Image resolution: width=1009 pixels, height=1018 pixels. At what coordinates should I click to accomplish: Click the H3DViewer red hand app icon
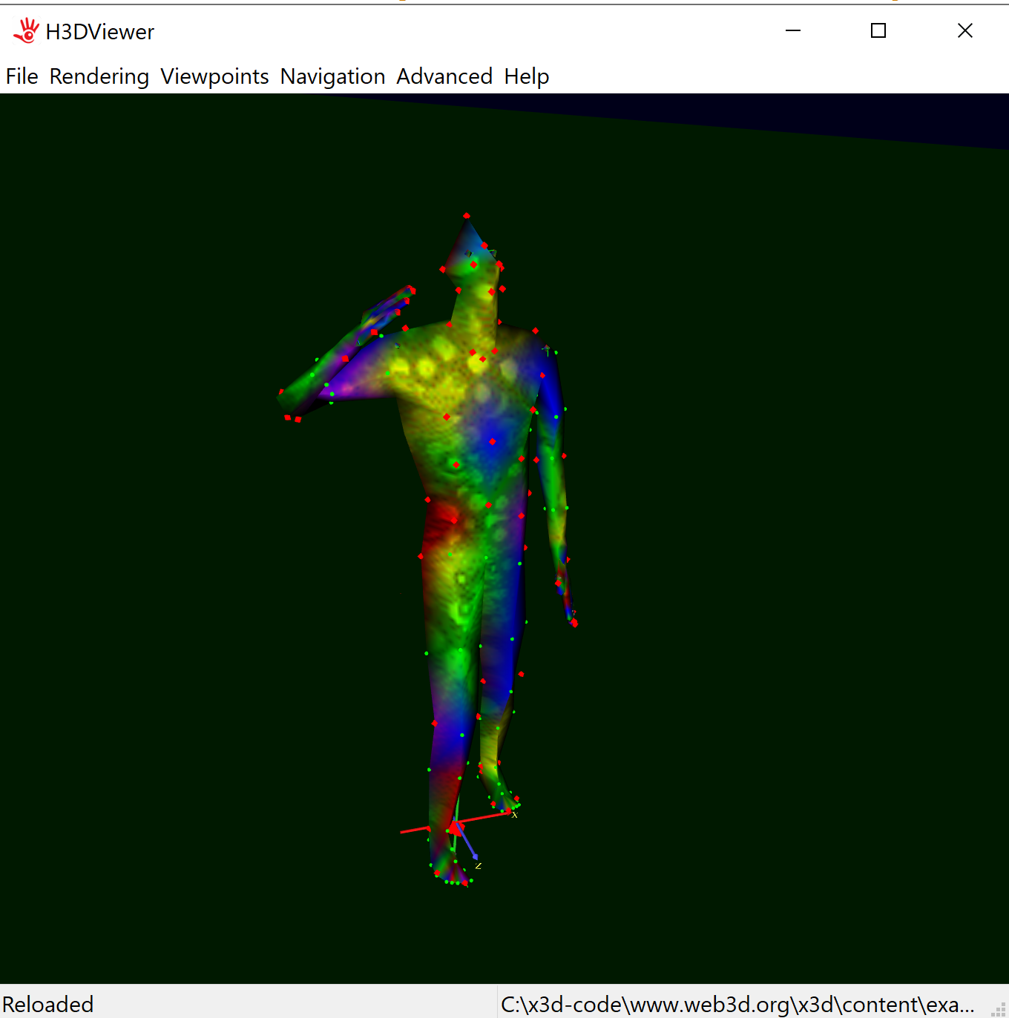pos(27,31)
